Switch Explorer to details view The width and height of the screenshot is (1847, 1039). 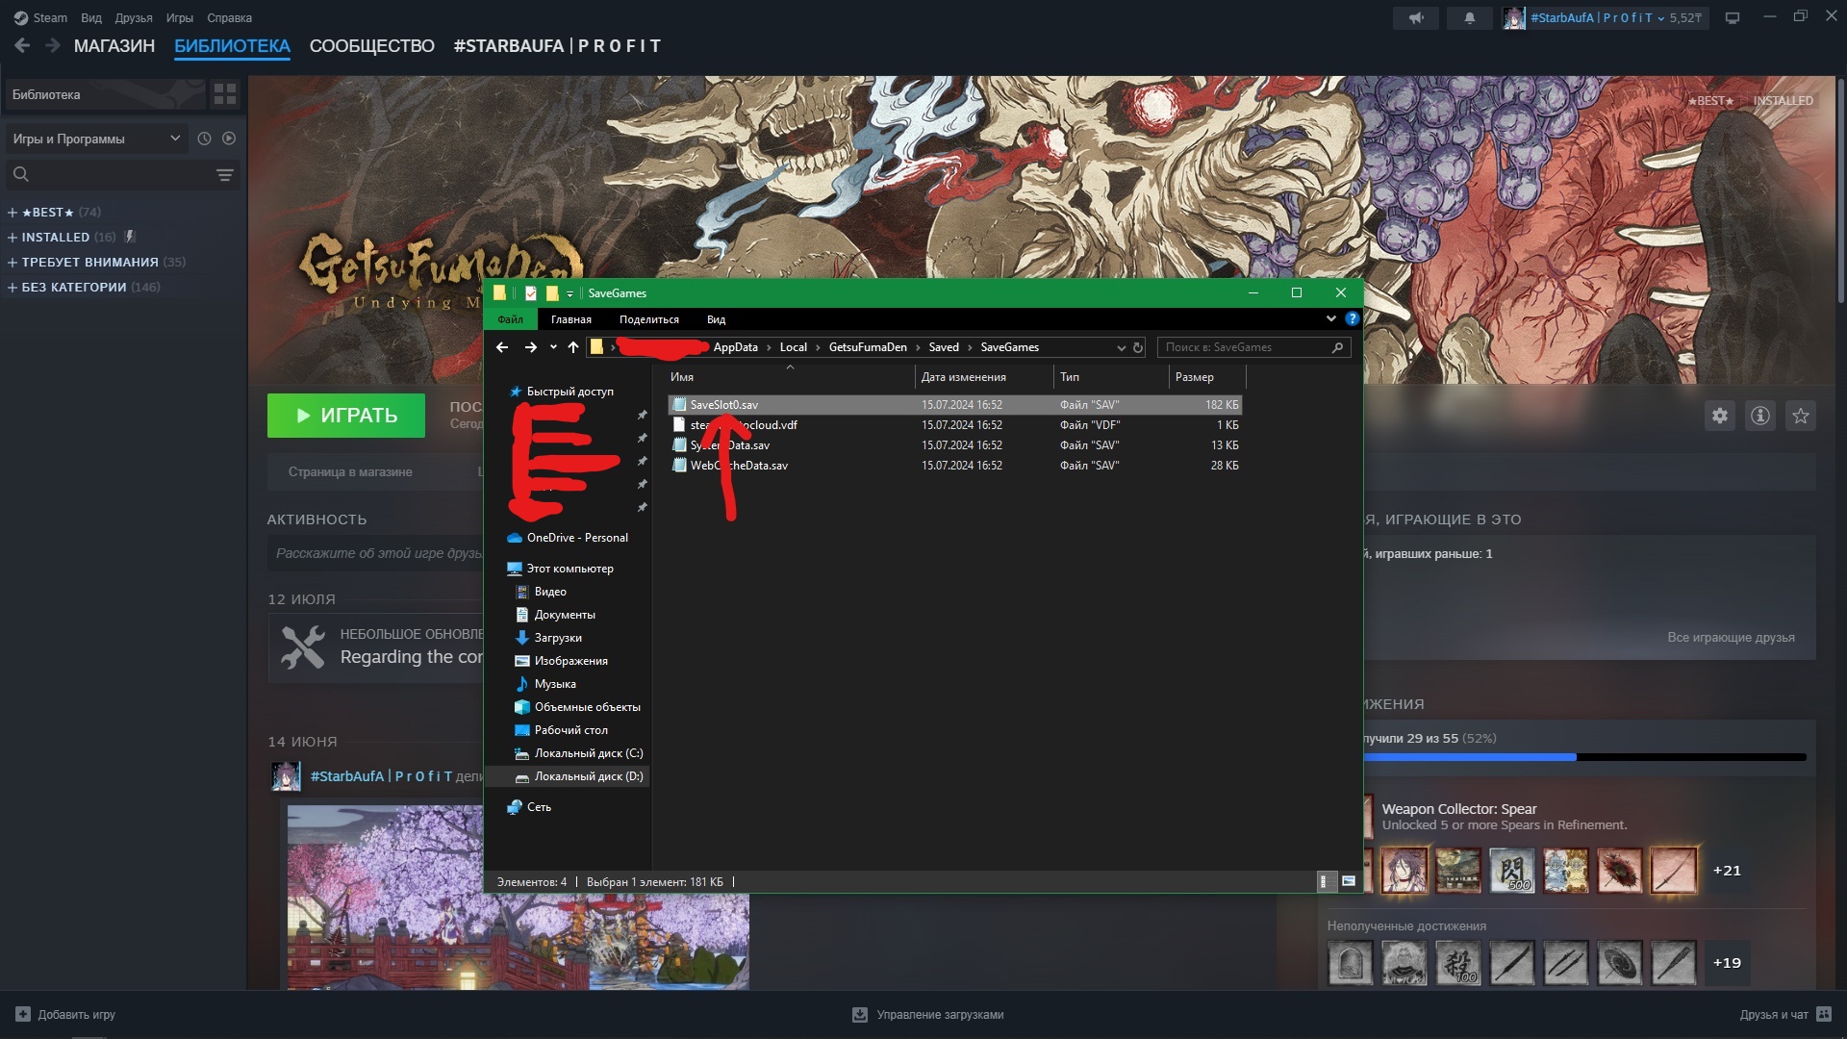pos(1324,881)
